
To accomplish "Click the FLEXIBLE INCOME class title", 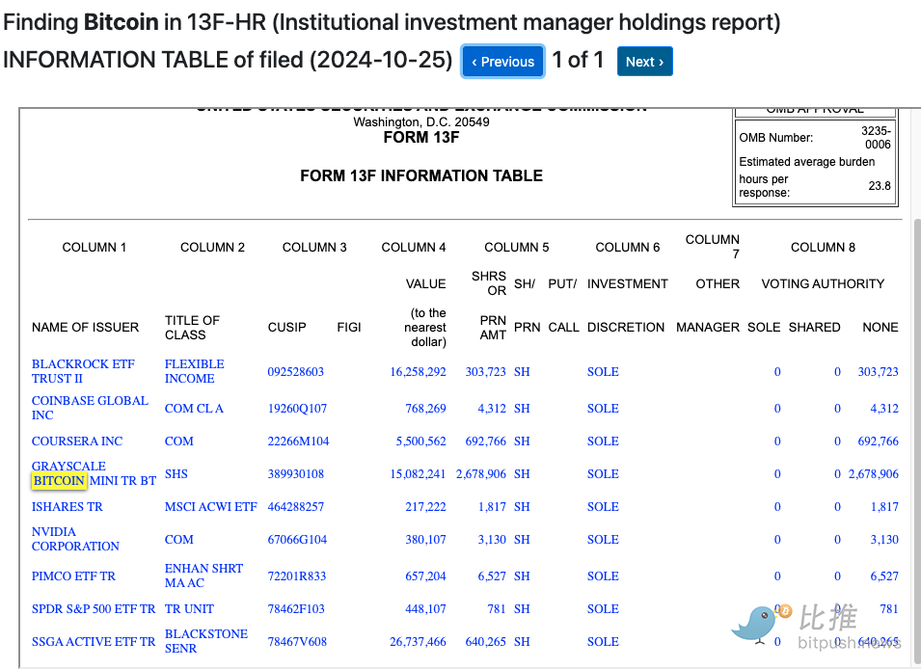I will click(194, 371).
